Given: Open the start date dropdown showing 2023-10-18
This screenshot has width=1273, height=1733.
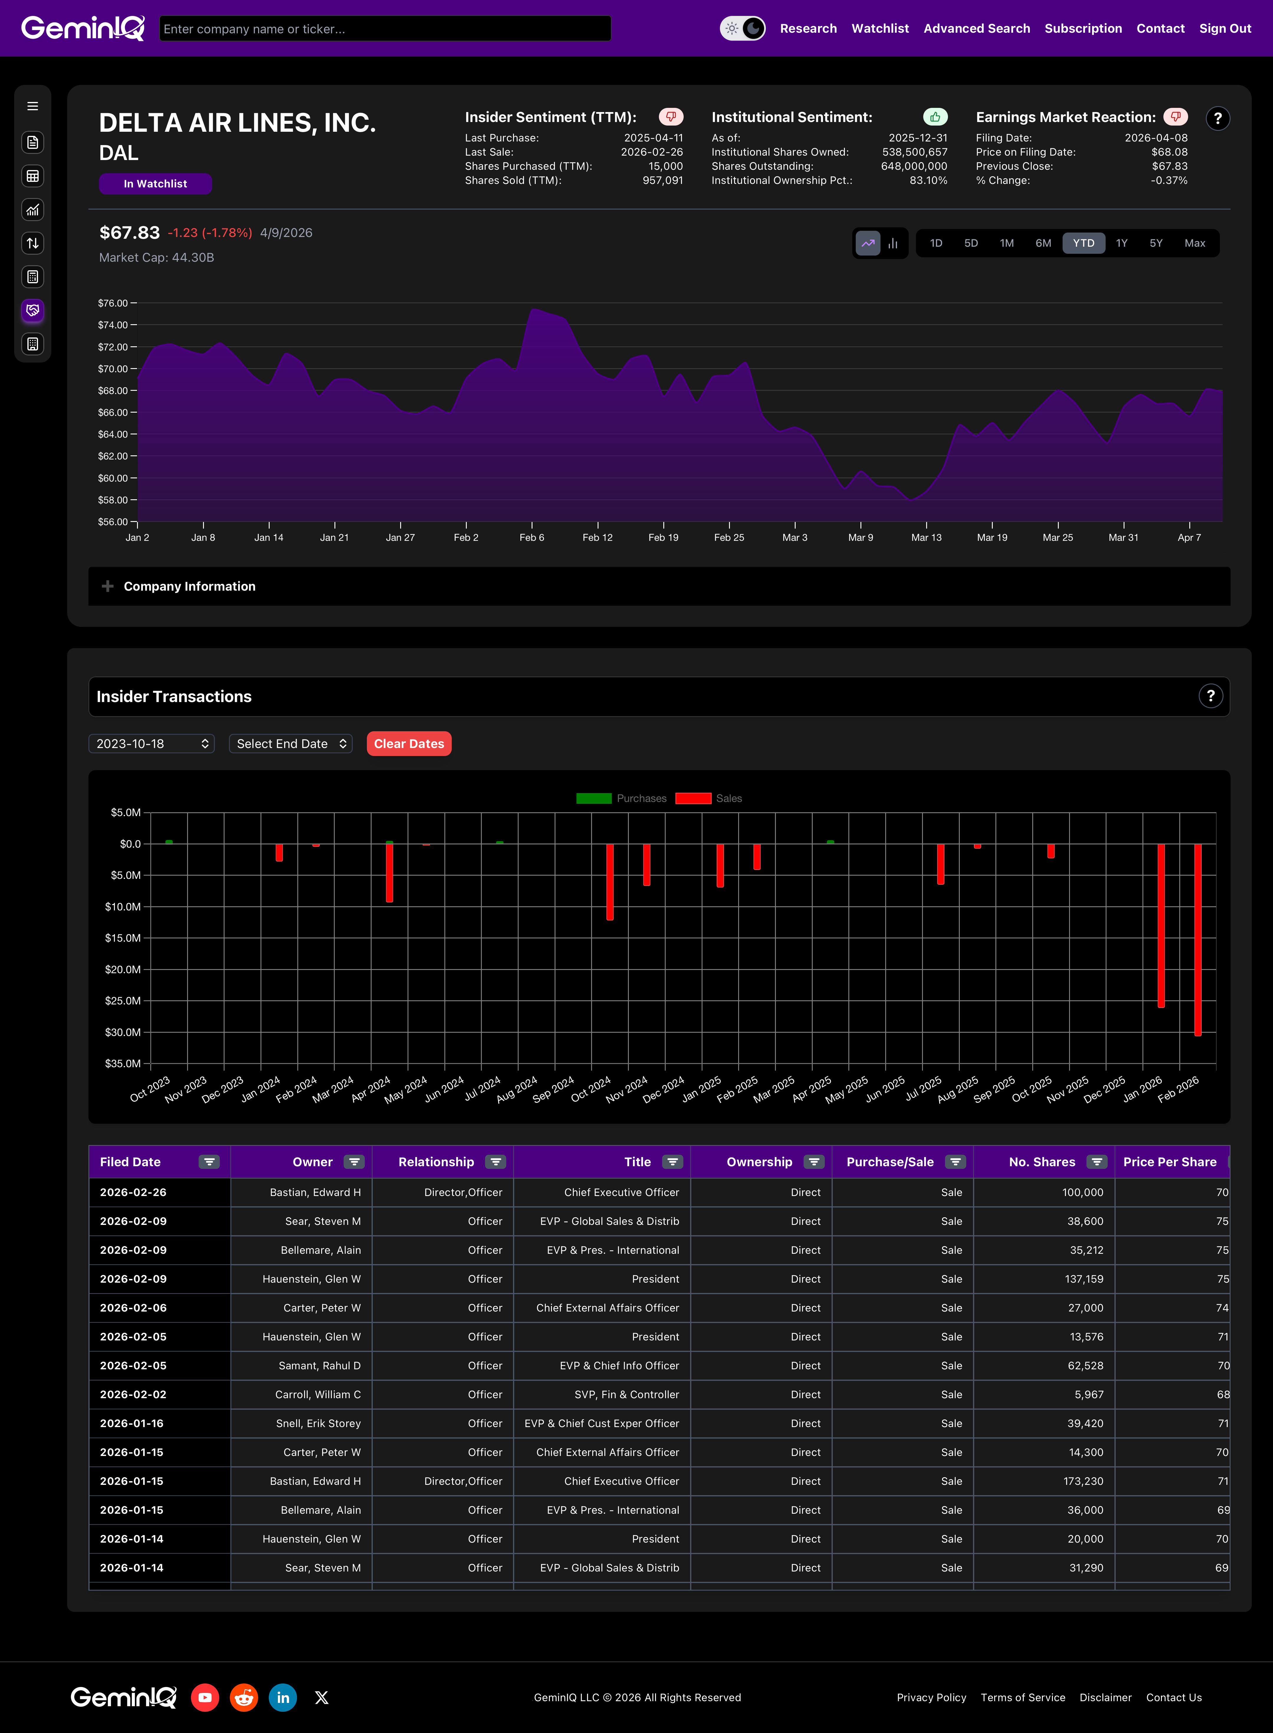Looking at the screenshot, I should point(151,744).
